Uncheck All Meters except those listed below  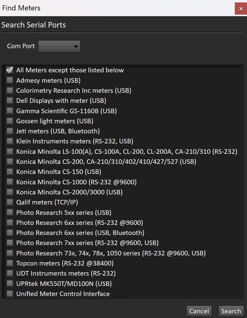[10, 70]
